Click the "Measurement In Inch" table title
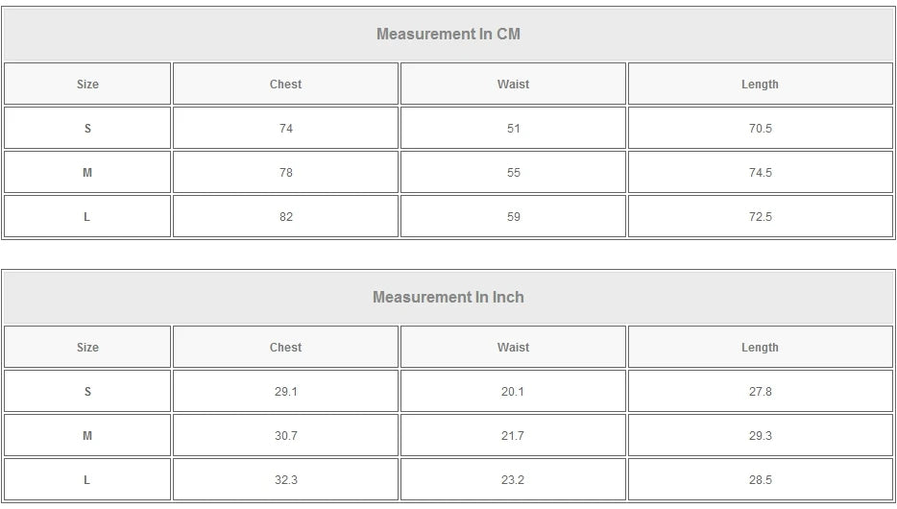Image resolution: width=897 pixels, height=509 pixels. [448, 298]
